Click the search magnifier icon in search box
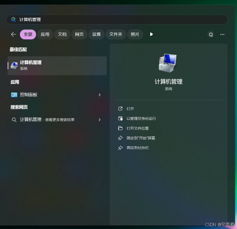Image resolution: width=237 pixels, height=229 pixels. coord(13,19)
